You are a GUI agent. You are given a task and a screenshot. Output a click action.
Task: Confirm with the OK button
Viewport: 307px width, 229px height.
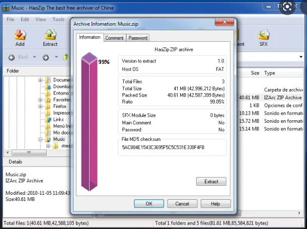(x=149, y=204)
